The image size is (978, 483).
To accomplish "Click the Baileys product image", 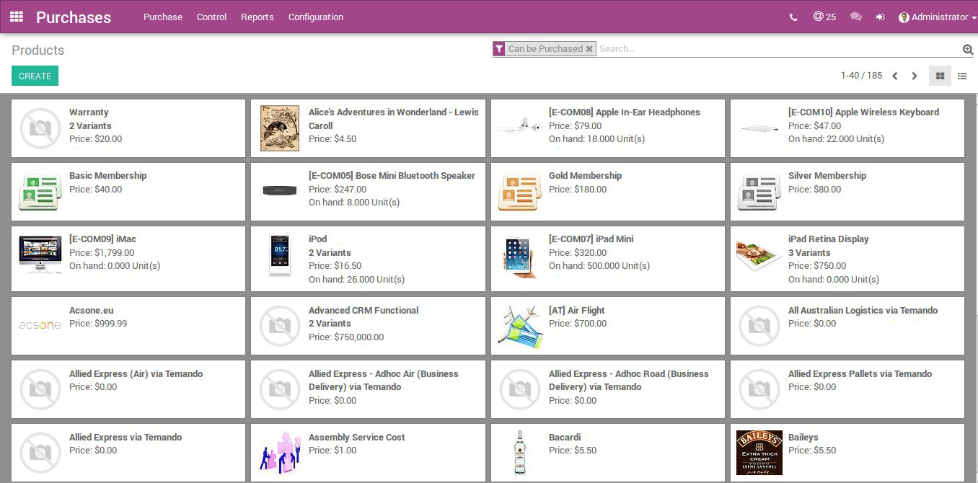I will (759, 453).
